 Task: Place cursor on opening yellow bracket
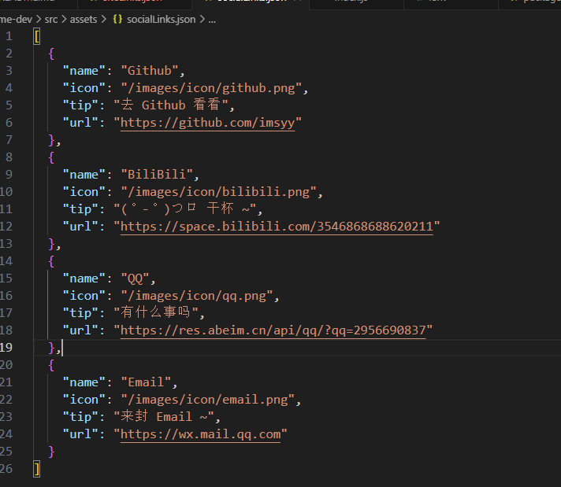click(36, 37)
